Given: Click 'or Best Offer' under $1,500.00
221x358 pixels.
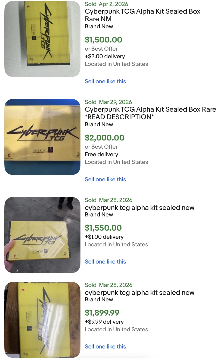Looking at the screenshot, I should pyautogui.click(x=101, y=49).
